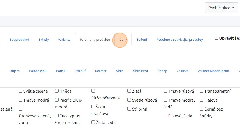Check the Pacific Blue-modrá checkbox

tap(57, 100)
